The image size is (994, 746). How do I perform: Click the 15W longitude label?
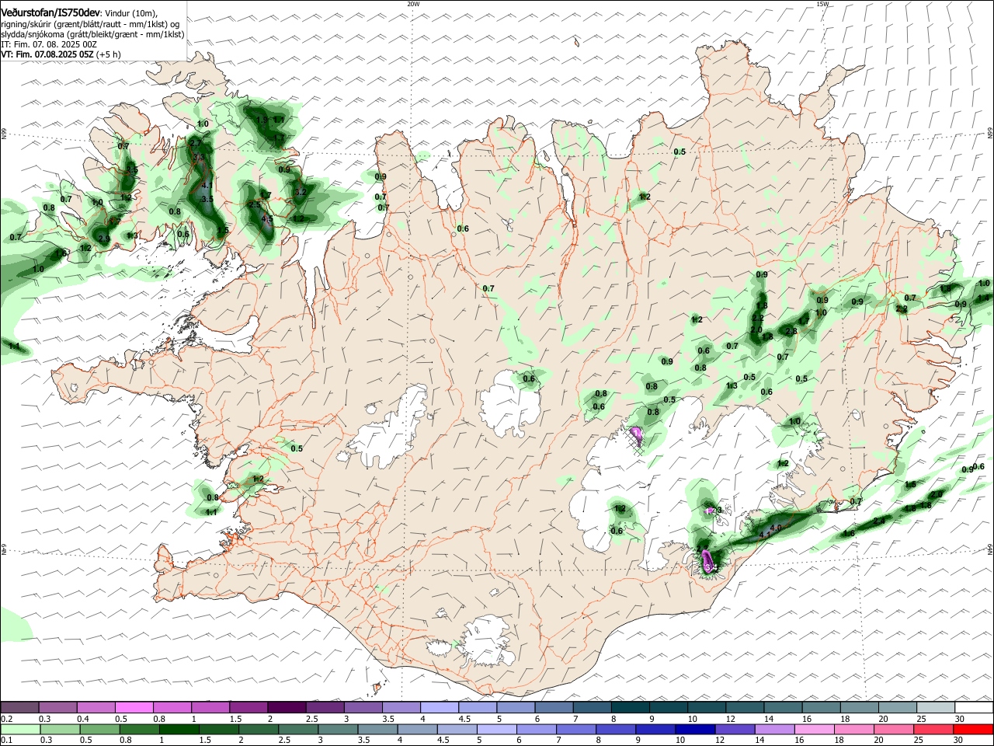coord(822,4)
